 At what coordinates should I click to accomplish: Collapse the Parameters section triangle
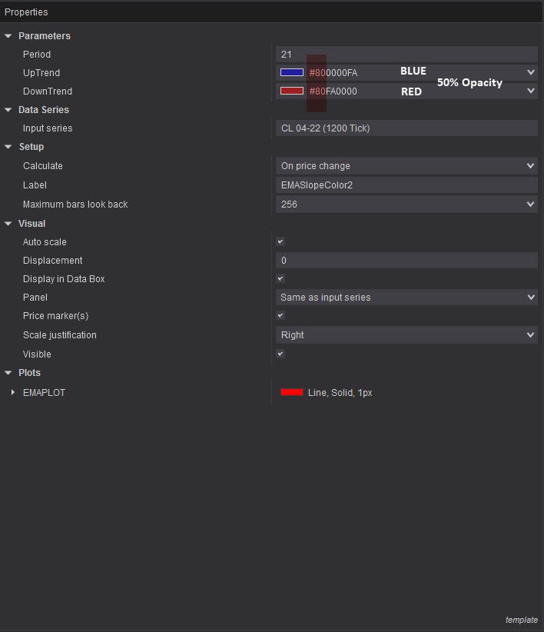8,36
